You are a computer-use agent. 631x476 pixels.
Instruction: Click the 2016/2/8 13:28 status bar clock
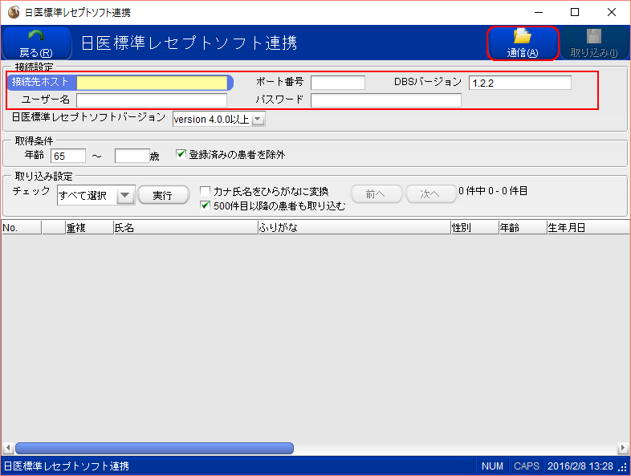[580, 466]
